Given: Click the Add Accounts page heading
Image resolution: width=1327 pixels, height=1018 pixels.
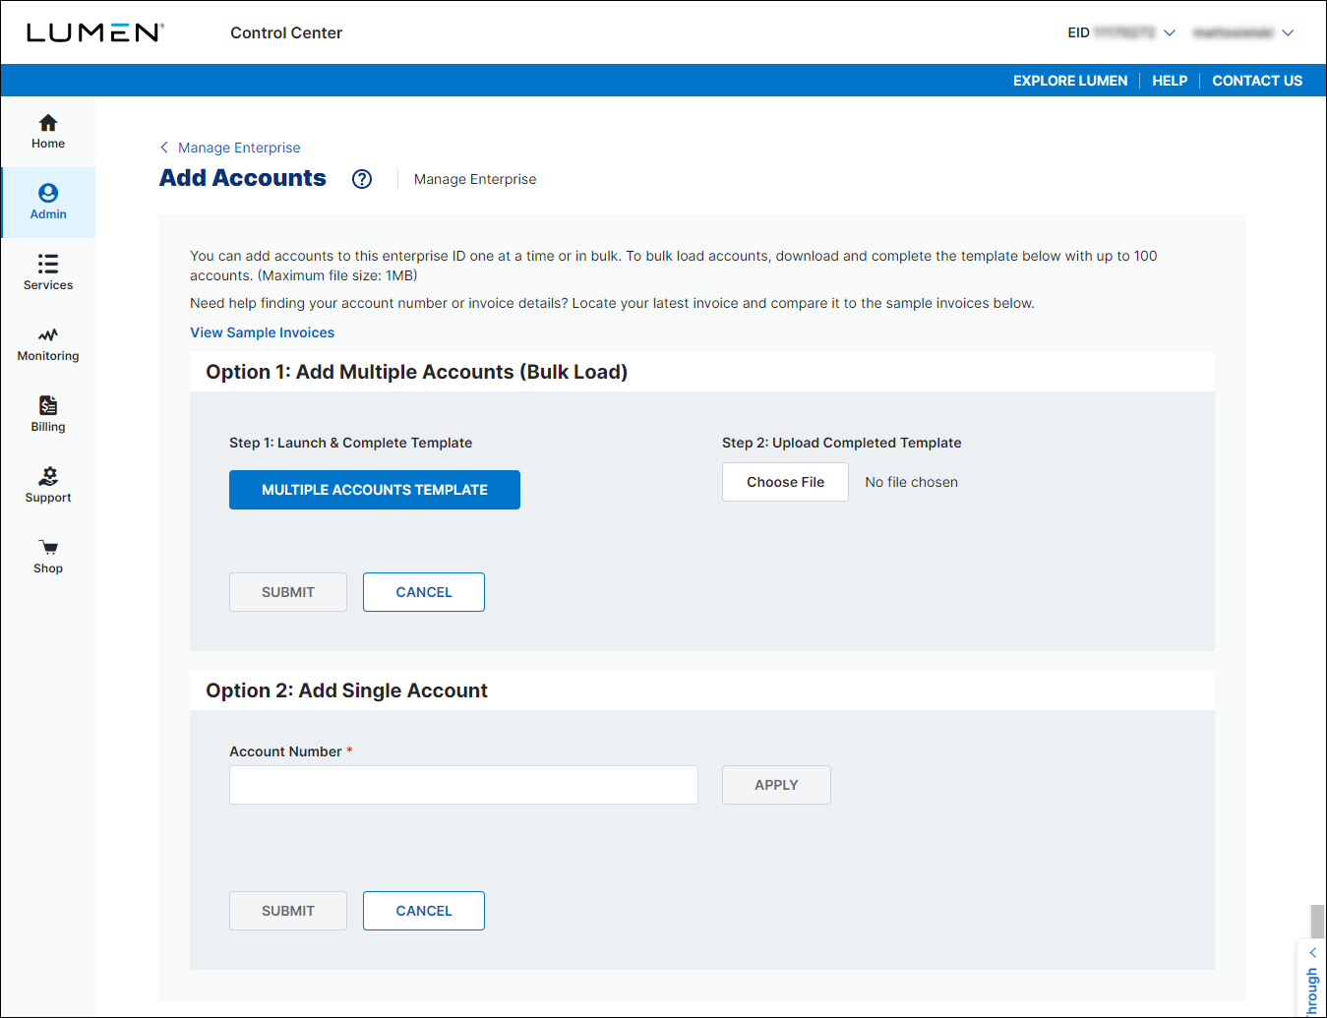Looking at the screenshot, I should pyautogui.click(x=243, y=178).
